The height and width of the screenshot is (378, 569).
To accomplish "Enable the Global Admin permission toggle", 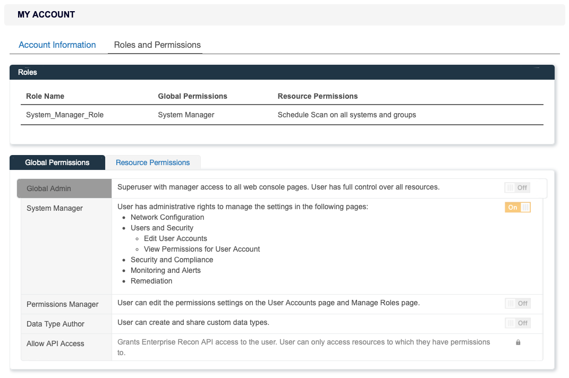I will pos(516,187).
